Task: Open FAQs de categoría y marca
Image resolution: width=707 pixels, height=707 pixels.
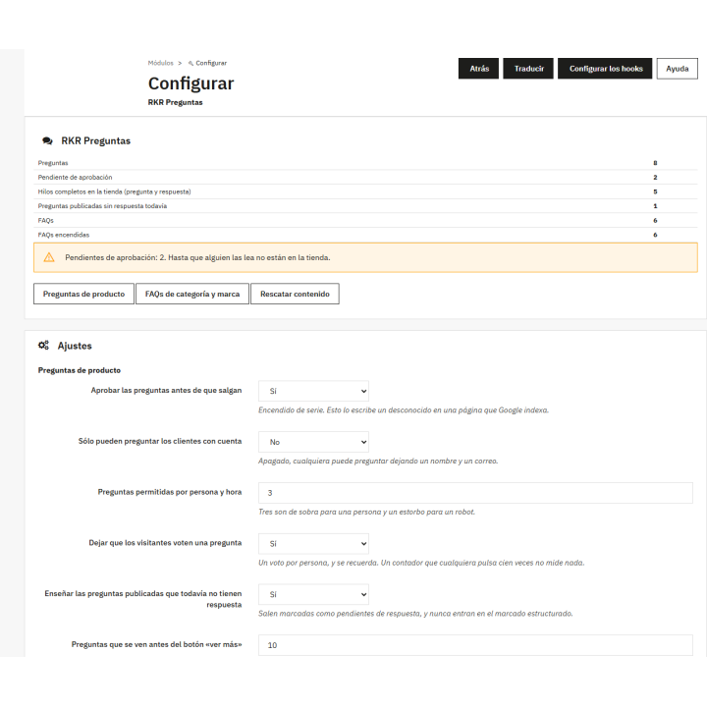Action: point(192,294)
